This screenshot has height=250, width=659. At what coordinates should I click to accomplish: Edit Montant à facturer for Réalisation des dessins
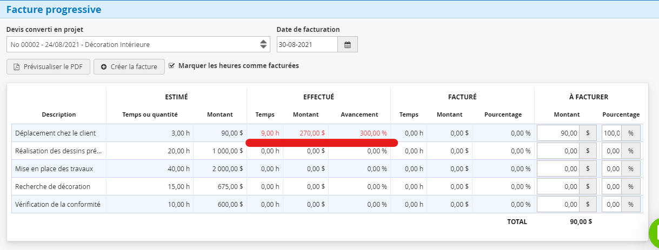point(558,151)
